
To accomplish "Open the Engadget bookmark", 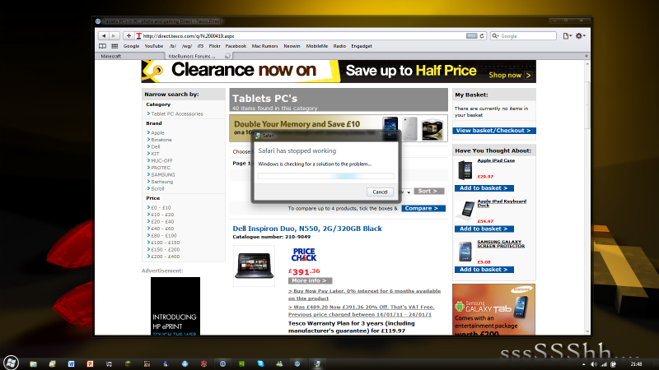I will tap(362, 46).
